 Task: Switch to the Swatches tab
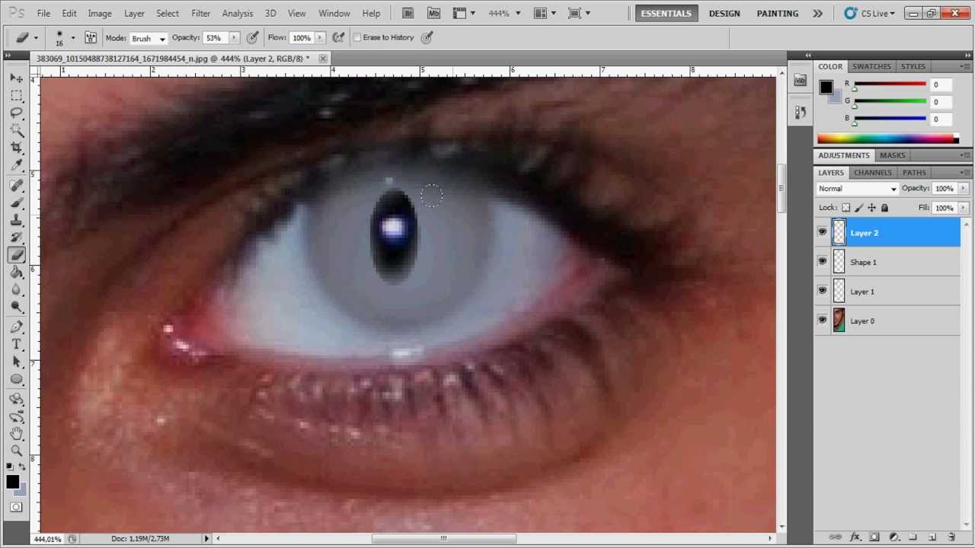(871, 66)
